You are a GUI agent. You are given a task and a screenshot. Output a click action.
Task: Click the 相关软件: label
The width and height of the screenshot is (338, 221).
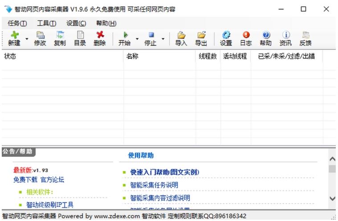click(x=40, y=192)
